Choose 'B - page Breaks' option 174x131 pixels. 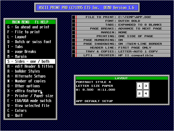(30, 52)
